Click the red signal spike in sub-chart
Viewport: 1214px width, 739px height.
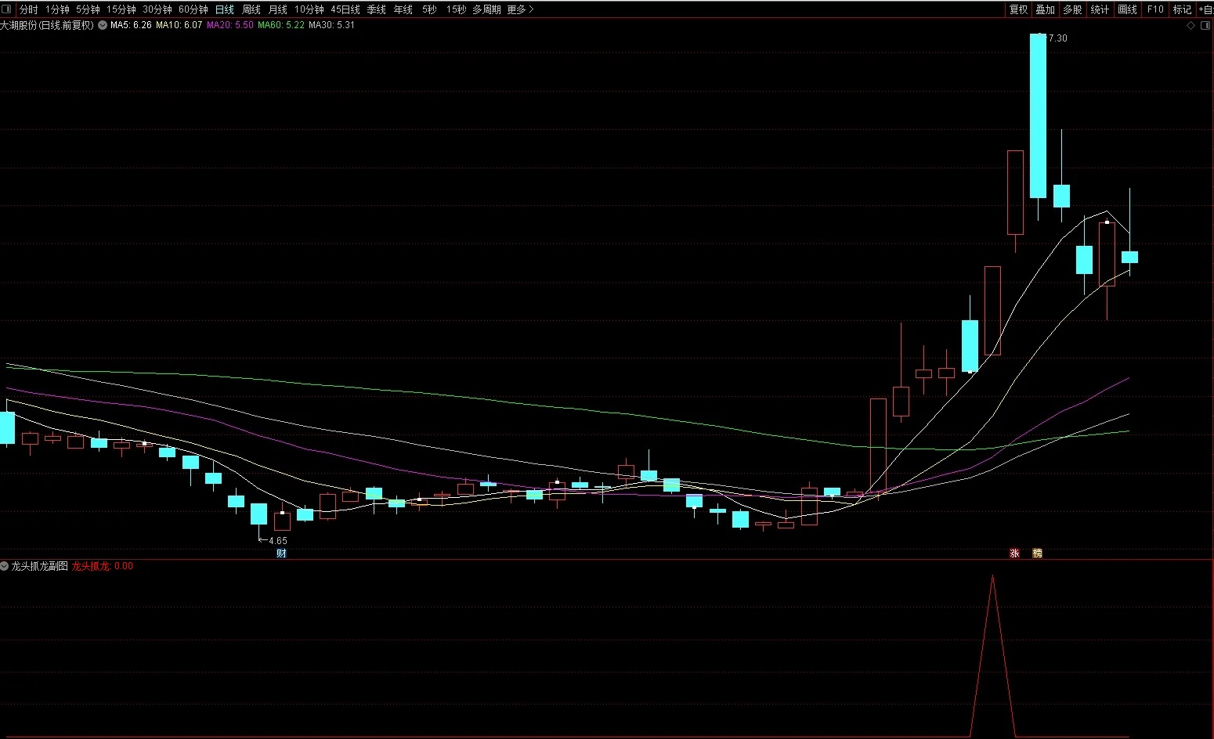tap(992, 656)
